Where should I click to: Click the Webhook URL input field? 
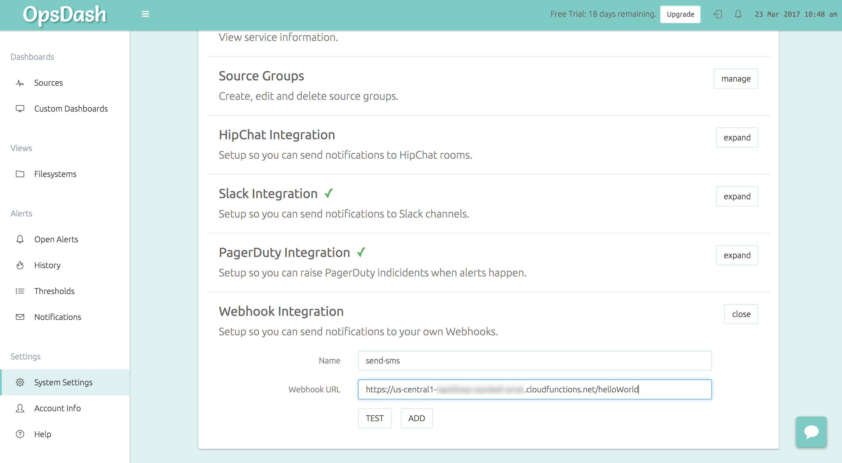535,389
